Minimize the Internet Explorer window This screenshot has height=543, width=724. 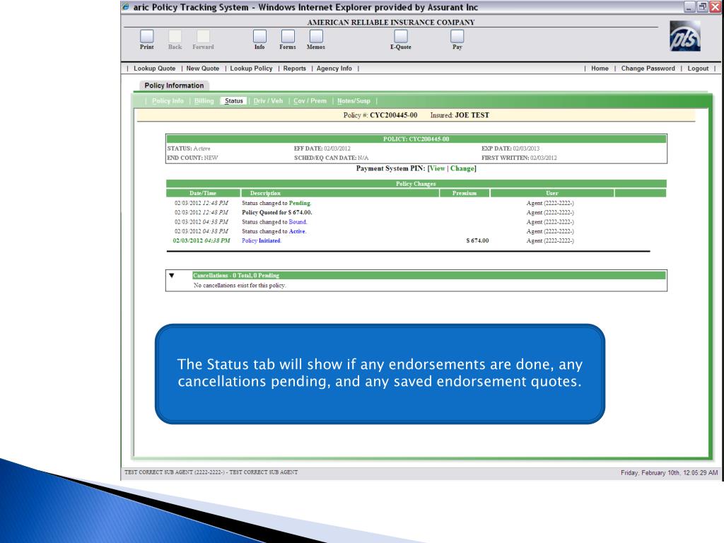[689, 7]
